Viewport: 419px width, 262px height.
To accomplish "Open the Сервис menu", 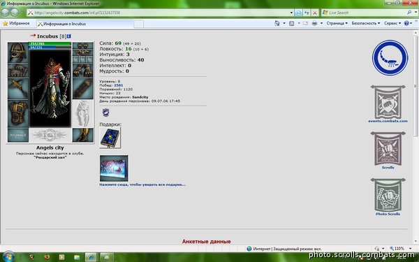I will [x=392, y=23].
